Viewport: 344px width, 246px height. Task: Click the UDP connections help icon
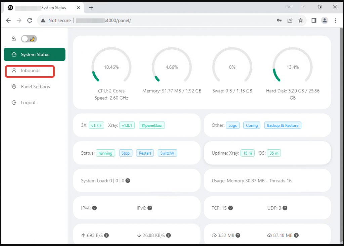click(x=285, y=208)
